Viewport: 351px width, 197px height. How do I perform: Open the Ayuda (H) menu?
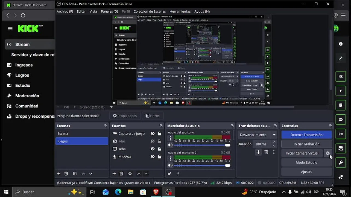(202, 11)
